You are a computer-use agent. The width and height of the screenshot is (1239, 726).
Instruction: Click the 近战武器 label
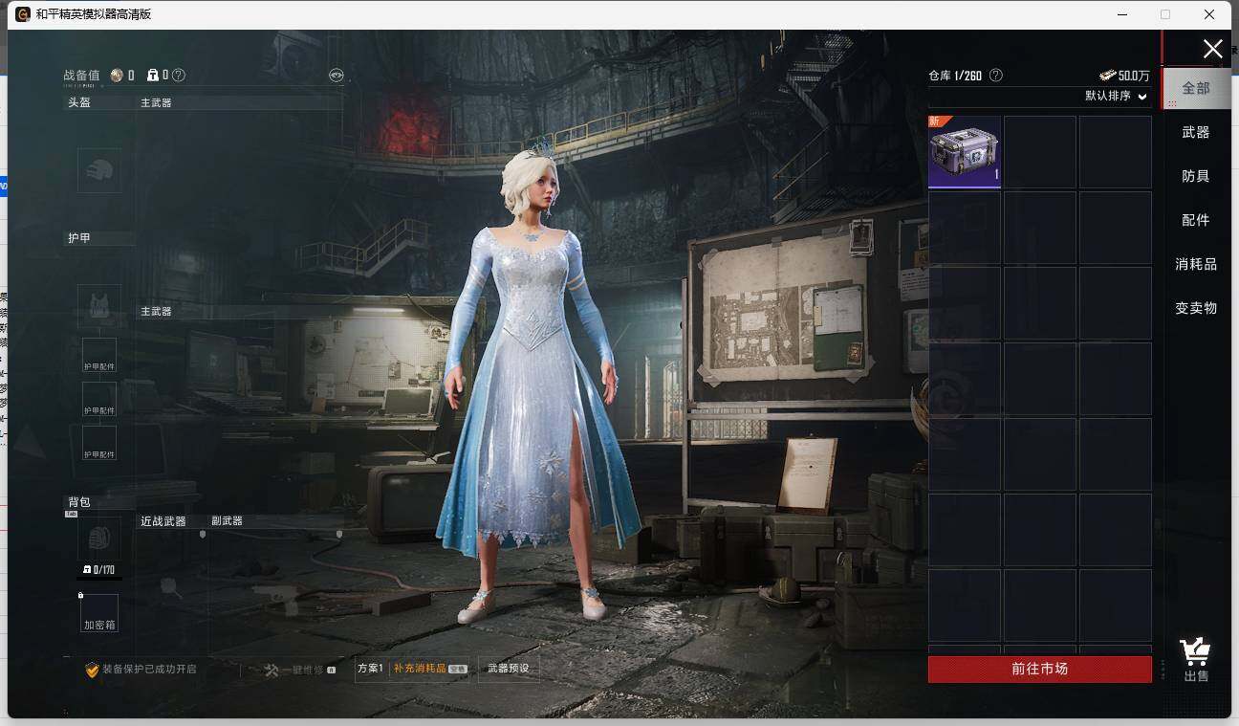click(163, 521)
